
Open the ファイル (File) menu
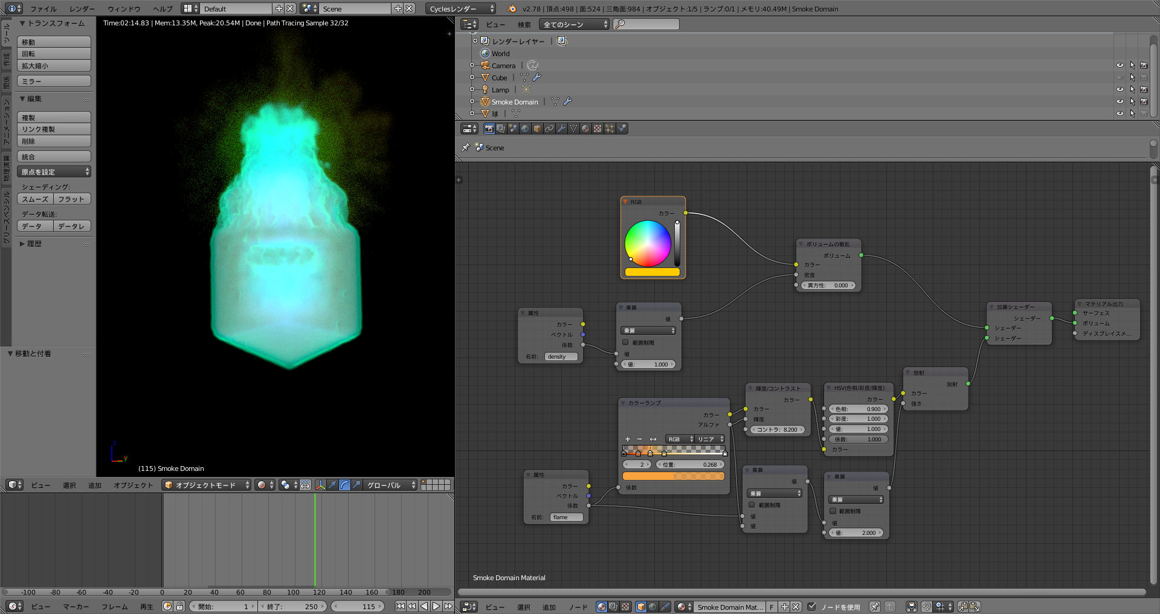point(43,8)
